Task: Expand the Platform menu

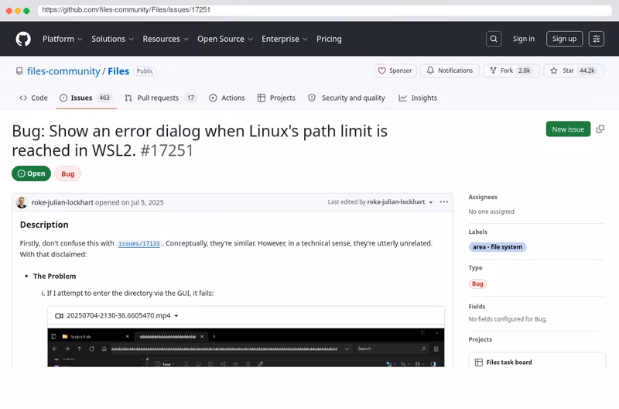Action: click(63, 40)
